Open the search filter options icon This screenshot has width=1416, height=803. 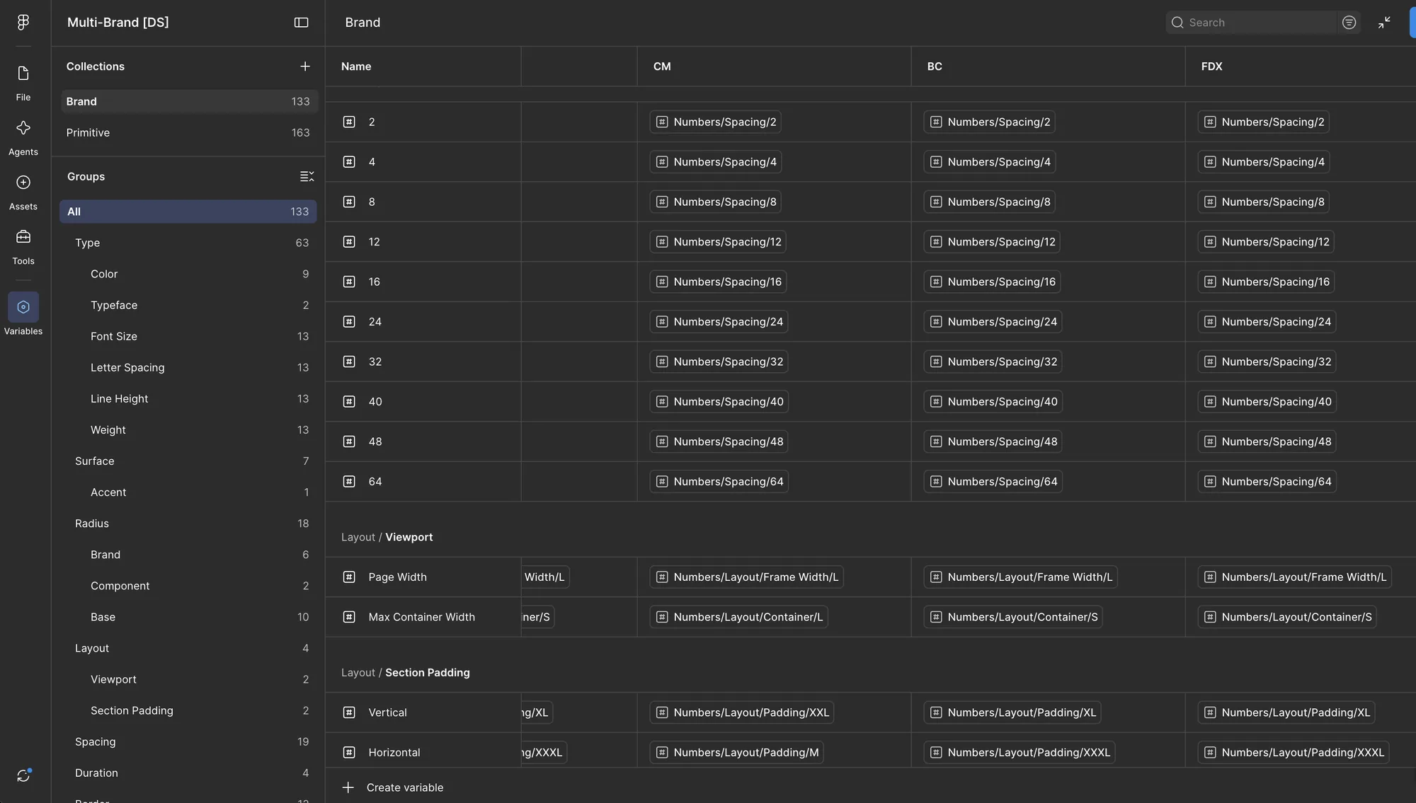pos(1349,23)
